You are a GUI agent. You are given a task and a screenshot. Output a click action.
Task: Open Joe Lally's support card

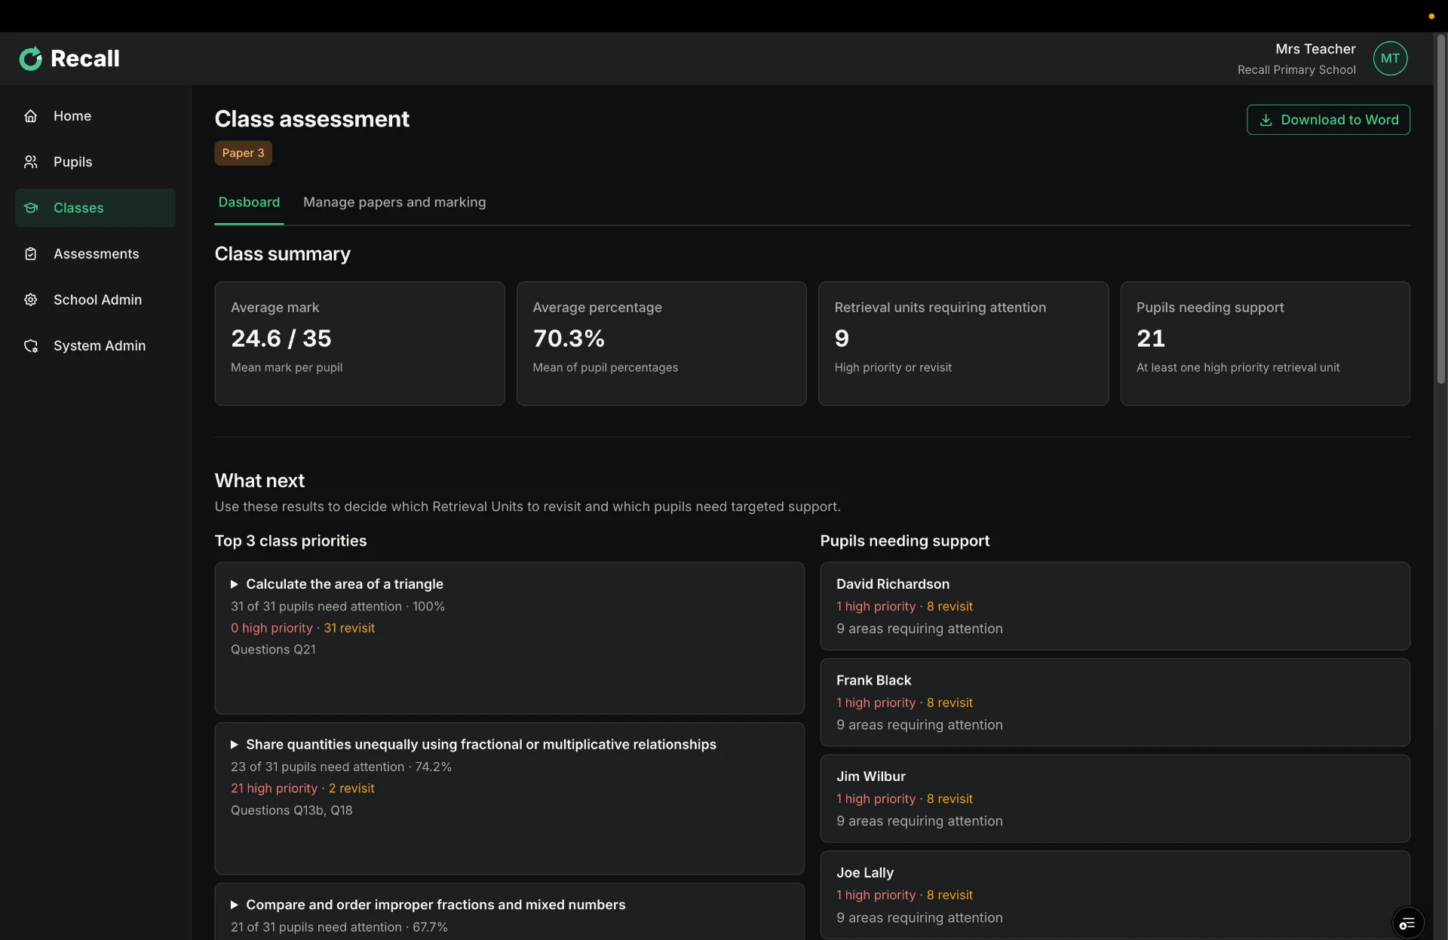[x=1115, y=895]
